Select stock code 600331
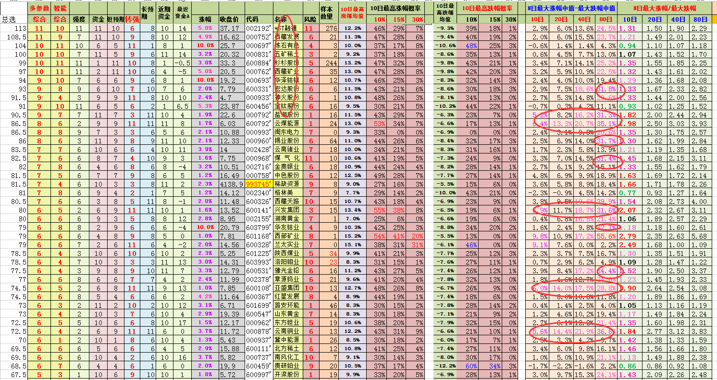The height and width of the screenshot is (380, 717). 259,89
